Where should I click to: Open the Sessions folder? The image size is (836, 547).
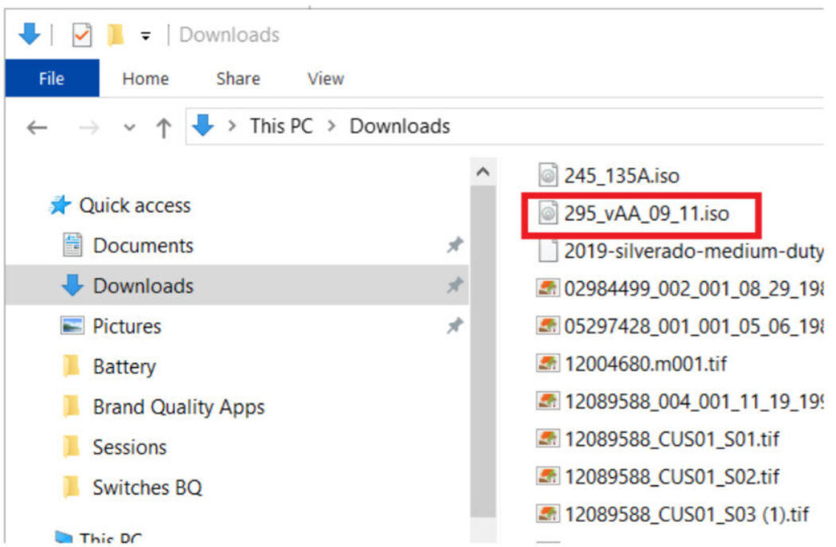tap(130, 447)
